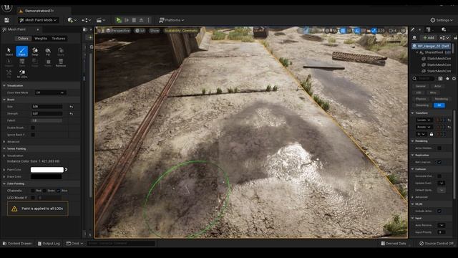The width and height of the screenshot is (458, 258).
Task: Click the Remove vertex colors tool
Action: [x=61, y=62]
